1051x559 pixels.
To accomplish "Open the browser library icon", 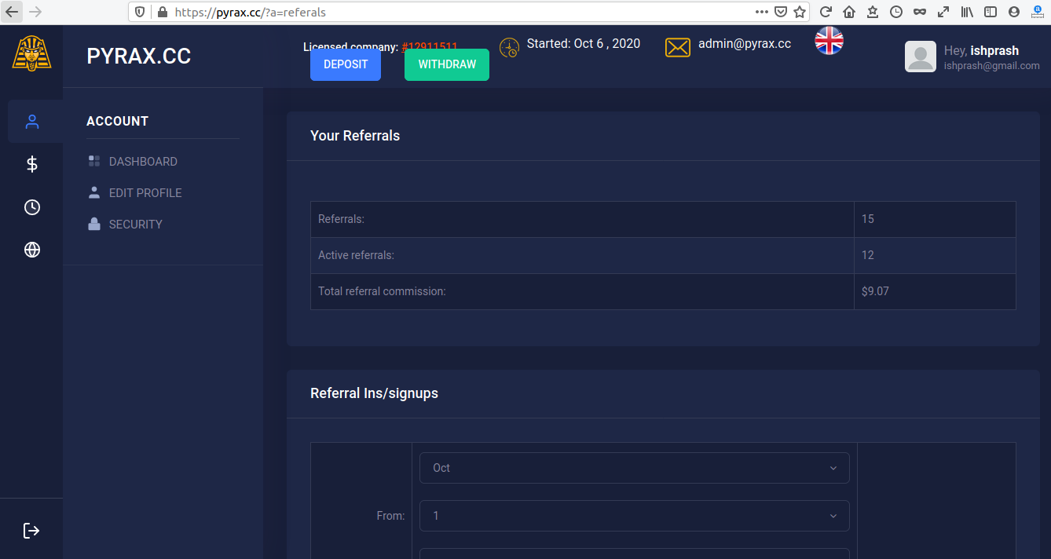I will [x=967, y=12].
